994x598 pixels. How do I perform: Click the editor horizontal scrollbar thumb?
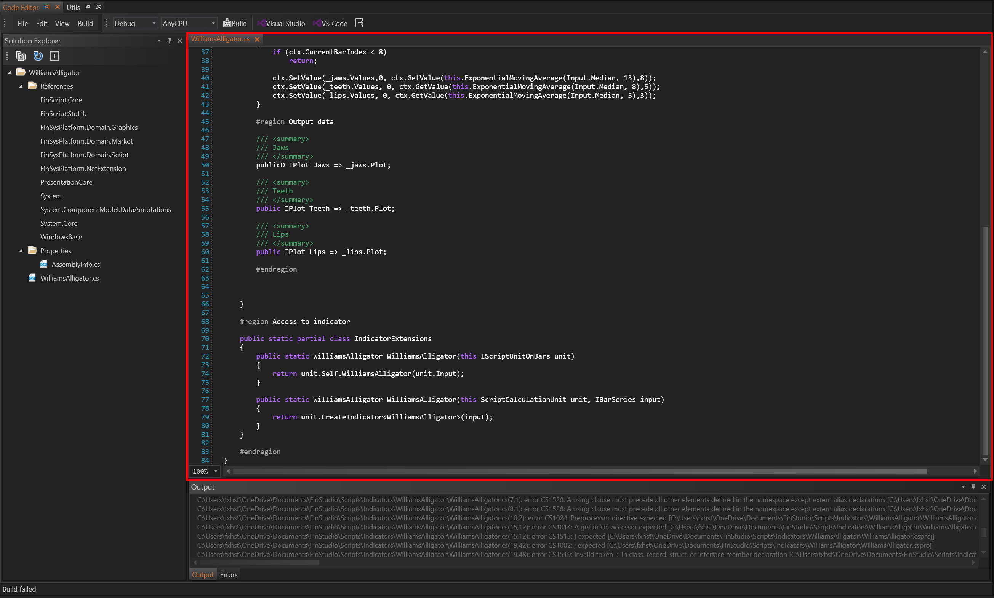(x=579, y=471)
